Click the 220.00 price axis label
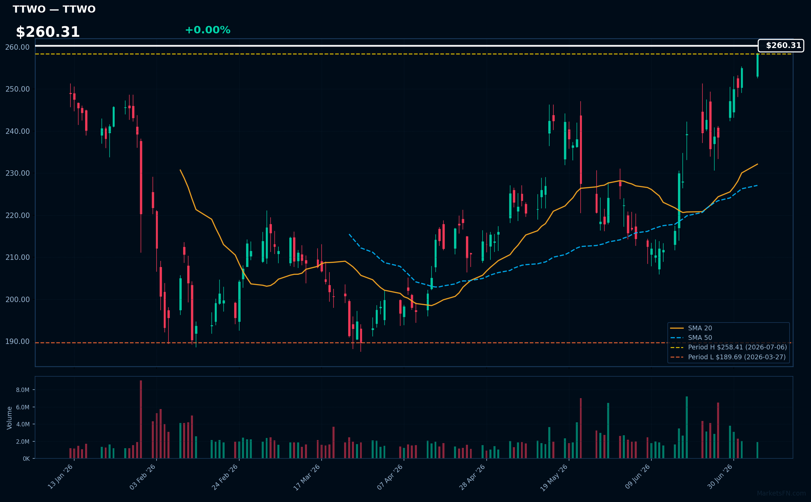This screenshot has width=811, height=502. (x=17, y=216)
